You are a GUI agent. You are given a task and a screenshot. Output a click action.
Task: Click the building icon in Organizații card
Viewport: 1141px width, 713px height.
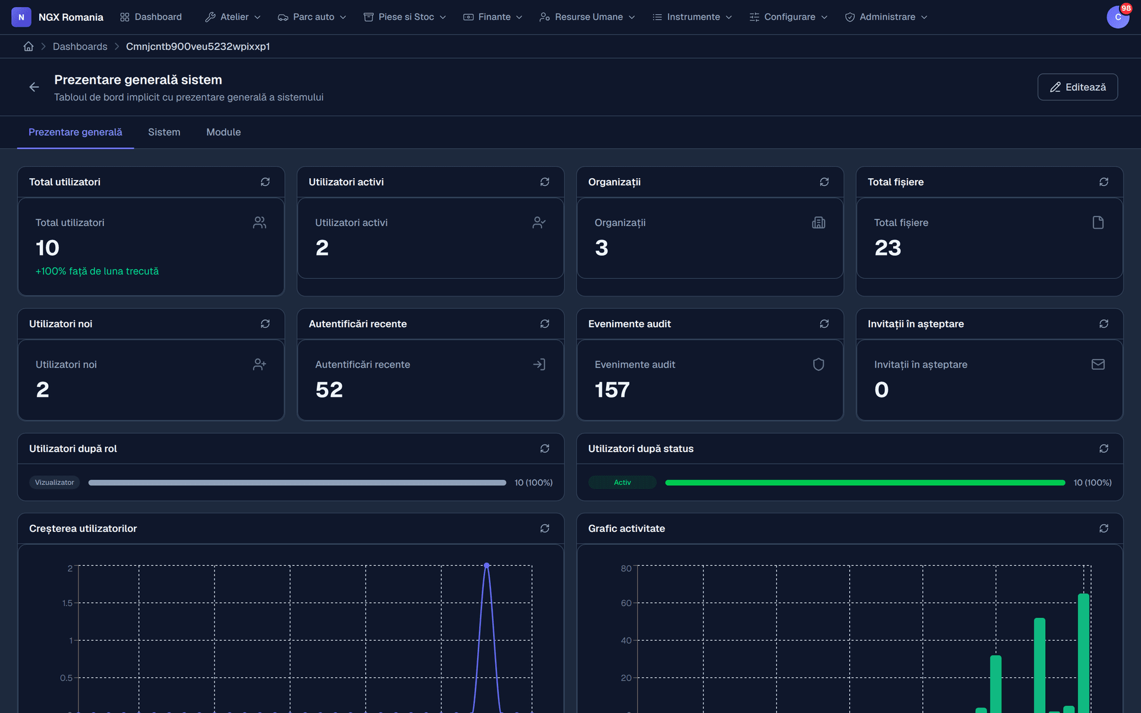point(818,223)
